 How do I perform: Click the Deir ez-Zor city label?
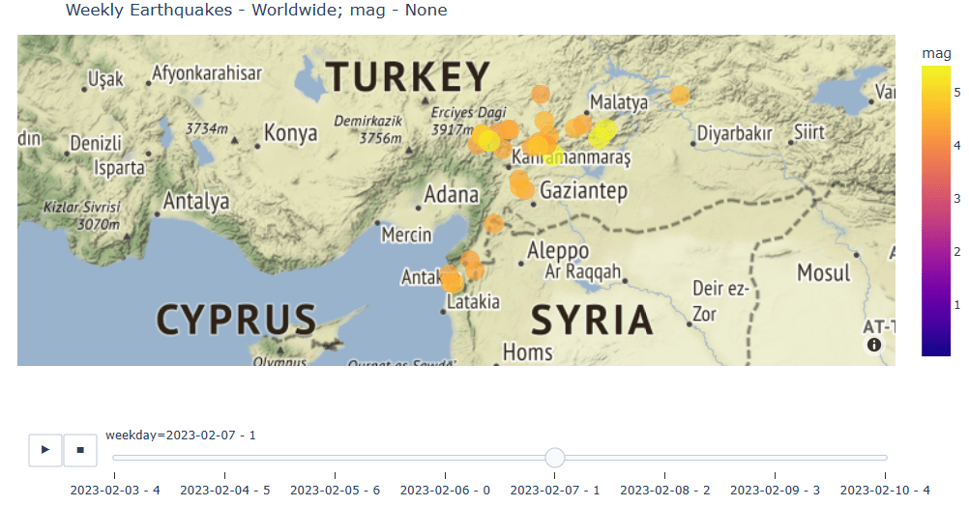coord(720,300)
